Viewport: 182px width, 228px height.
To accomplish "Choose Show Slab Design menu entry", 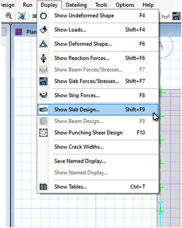I will (98, 110).
